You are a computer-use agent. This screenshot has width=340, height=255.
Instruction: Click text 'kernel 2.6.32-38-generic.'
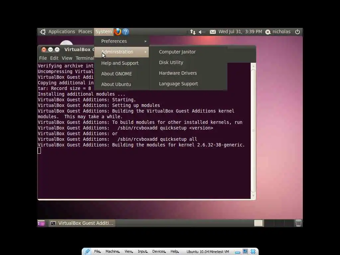212,145
